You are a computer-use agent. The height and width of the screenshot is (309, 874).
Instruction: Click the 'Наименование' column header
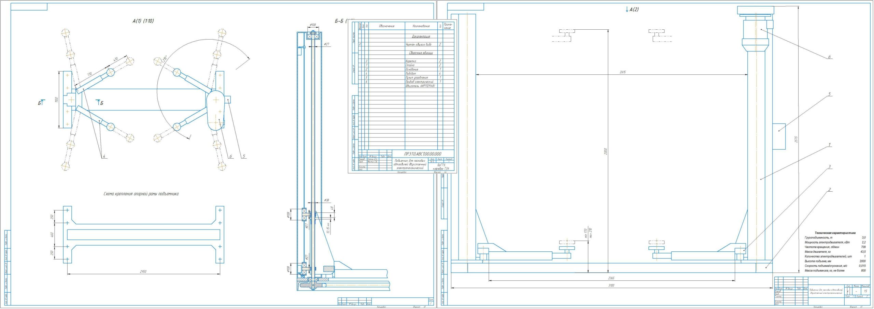tap(421, 26)
